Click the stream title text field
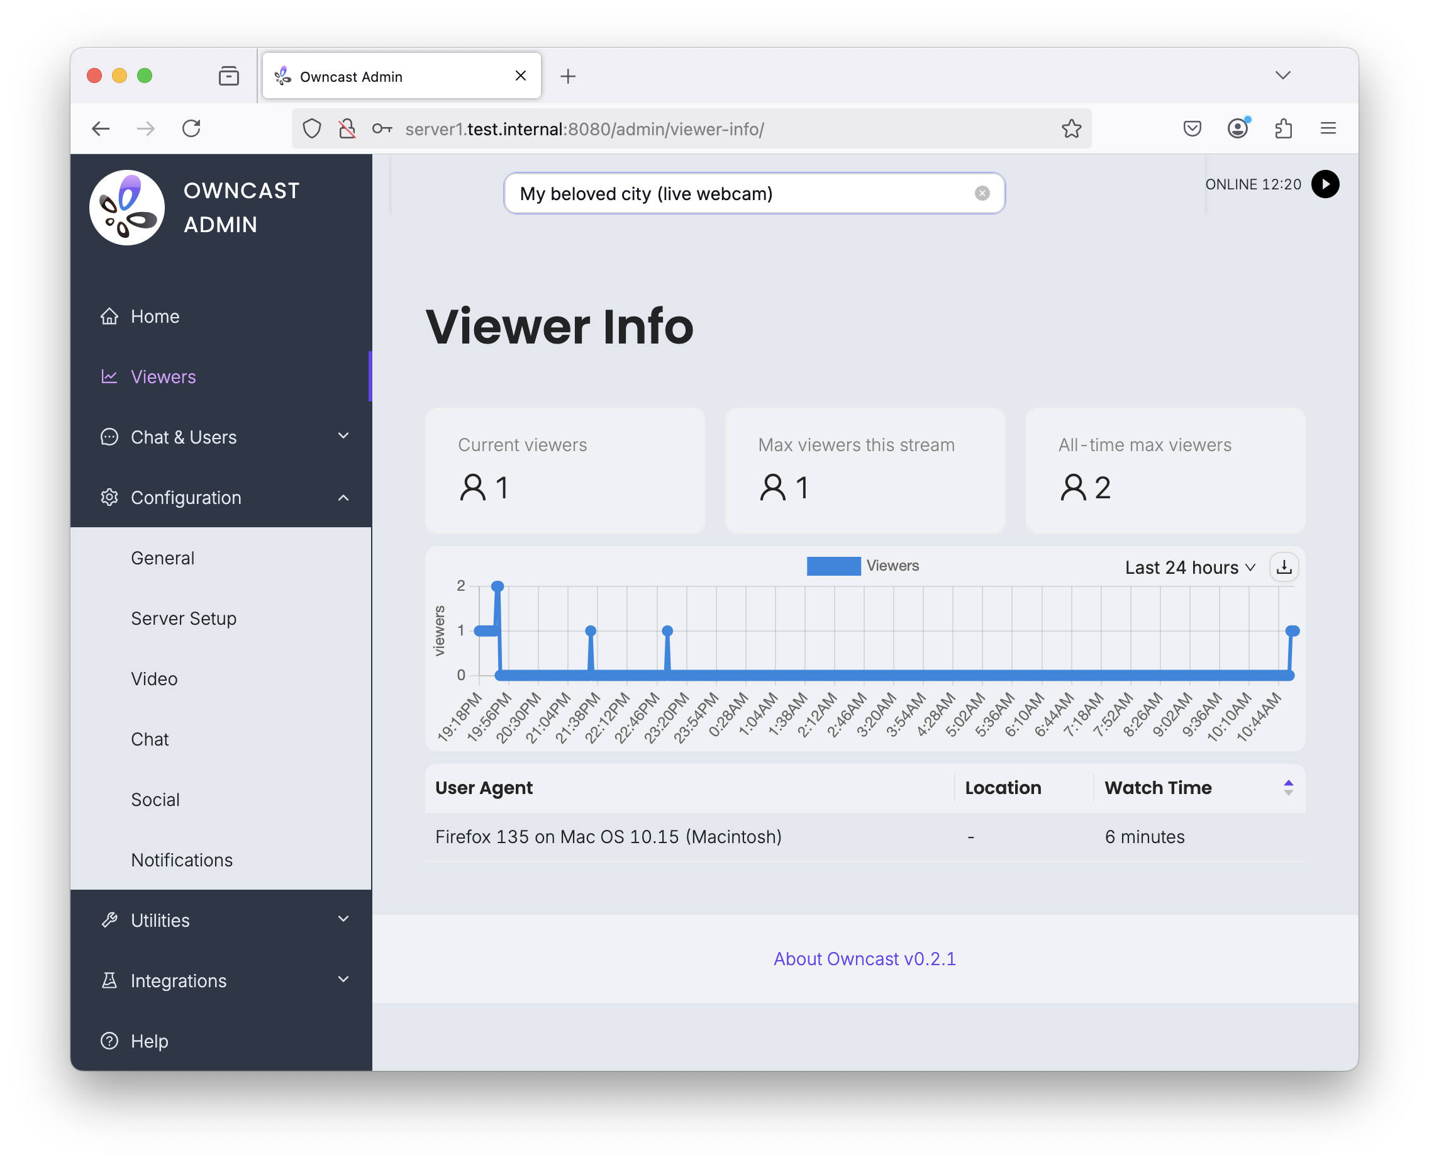 [737, 194]
